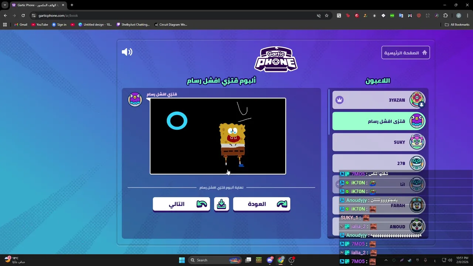Image resolution: width=473 pixels, height=266 pixels.
Task: Open the Gmail bookmark
Action: coord(20,25)
